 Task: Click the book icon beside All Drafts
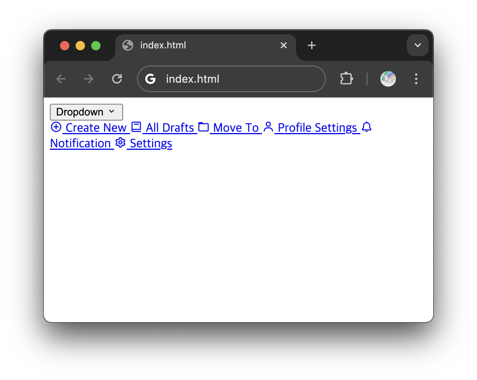[136, 127]
